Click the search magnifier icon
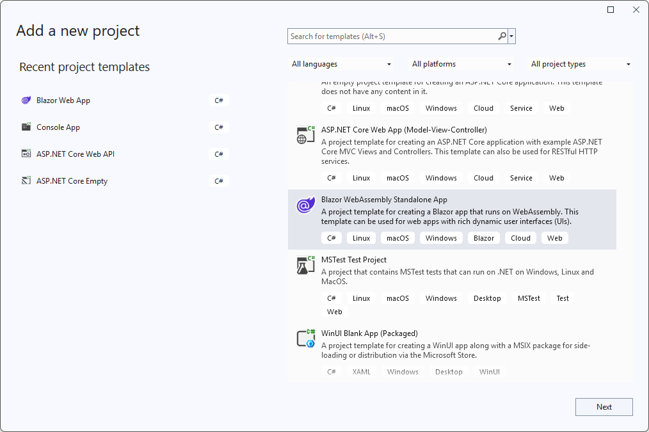Viewport: 649px width, 432px height. click(502, 36)
